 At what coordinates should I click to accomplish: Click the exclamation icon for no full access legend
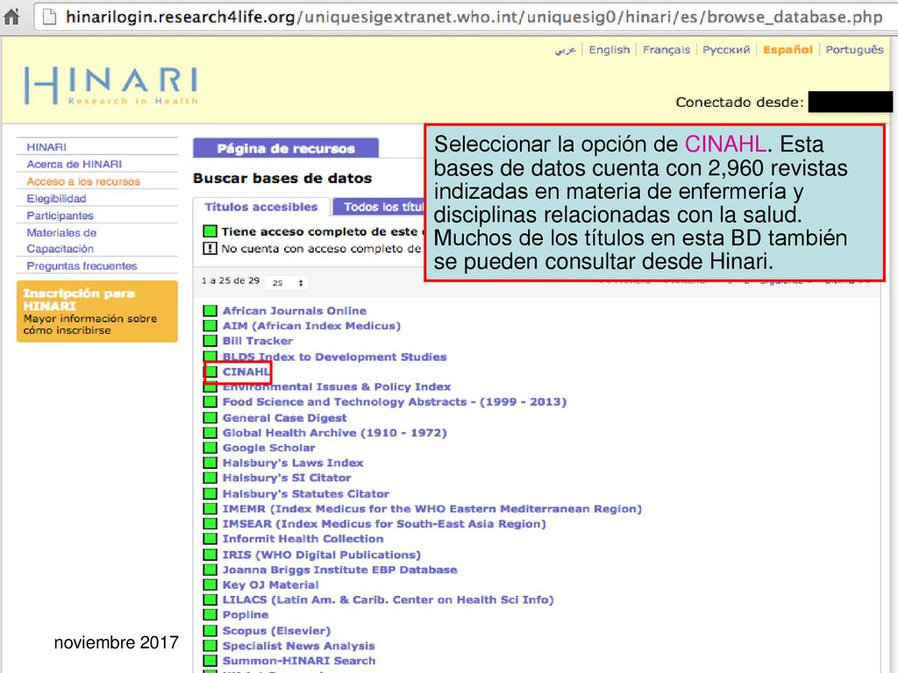[x=210, y=248]
